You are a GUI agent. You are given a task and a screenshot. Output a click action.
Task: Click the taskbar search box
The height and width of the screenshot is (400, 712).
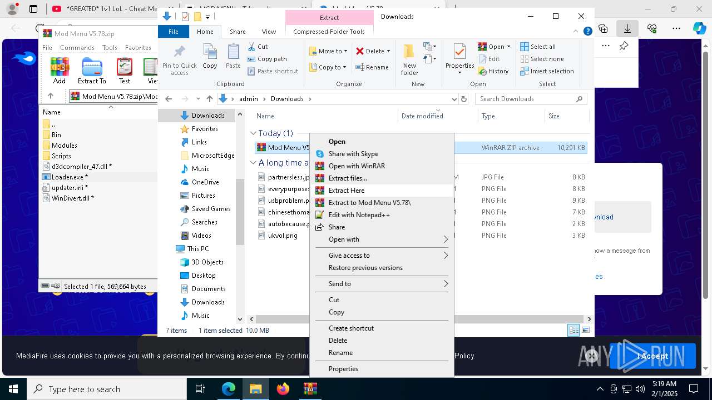[107, 389]
